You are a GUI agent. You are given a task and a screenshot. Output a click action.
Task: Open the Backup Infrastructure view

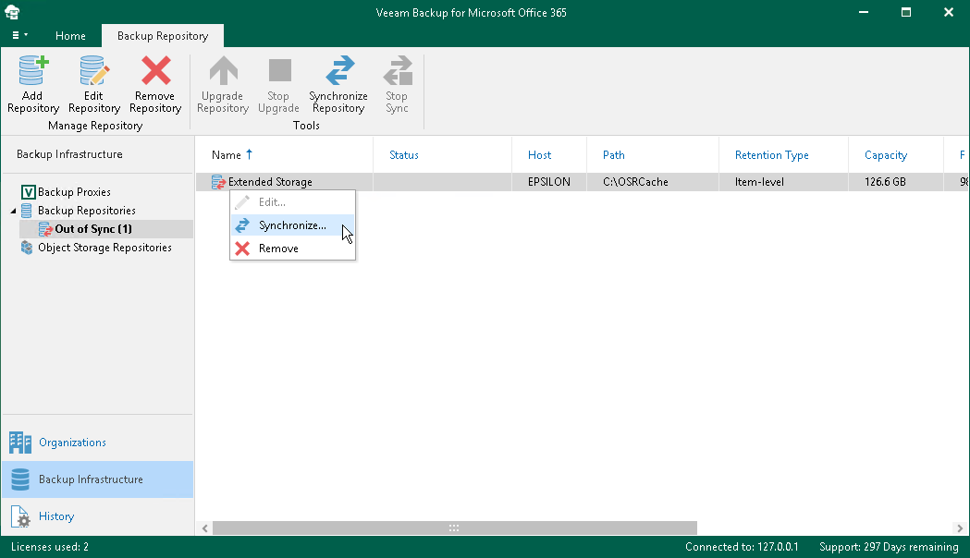[x=98, y=479]
